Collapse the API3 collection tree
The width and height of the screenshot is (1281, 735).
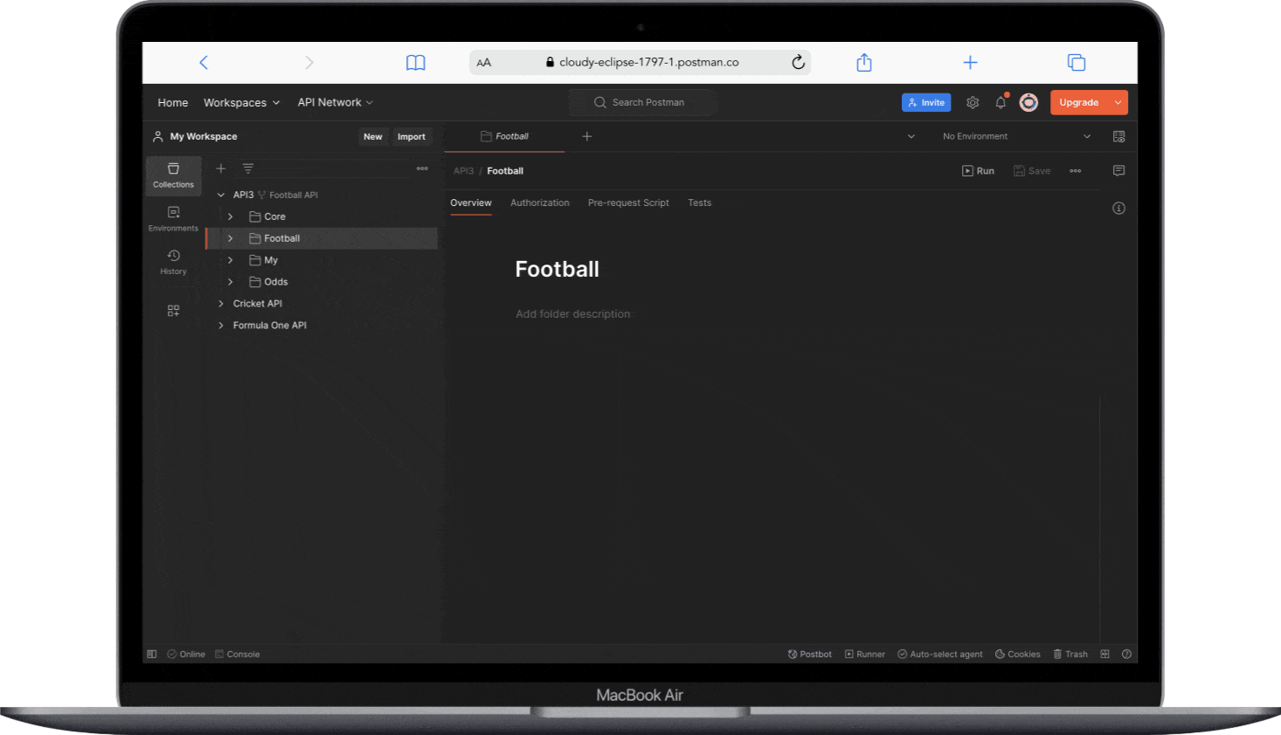click(221, 195)
